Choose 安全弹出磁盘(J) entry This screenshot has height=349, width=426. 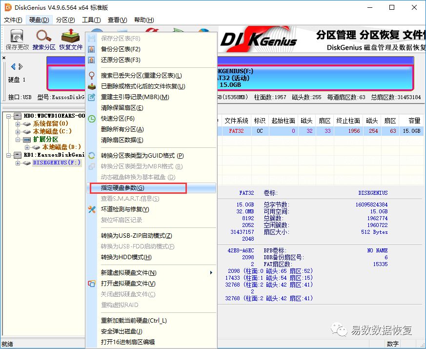tap(151, 331)
